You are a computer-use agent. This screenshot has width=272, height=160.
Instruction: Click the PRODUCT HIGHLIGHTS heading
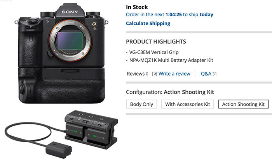click(156, 42)
